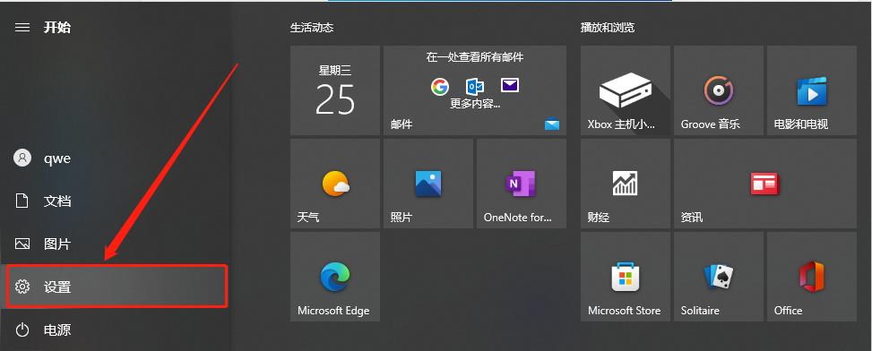Launch OneNote for Windows tile

[x=522, y=184]
